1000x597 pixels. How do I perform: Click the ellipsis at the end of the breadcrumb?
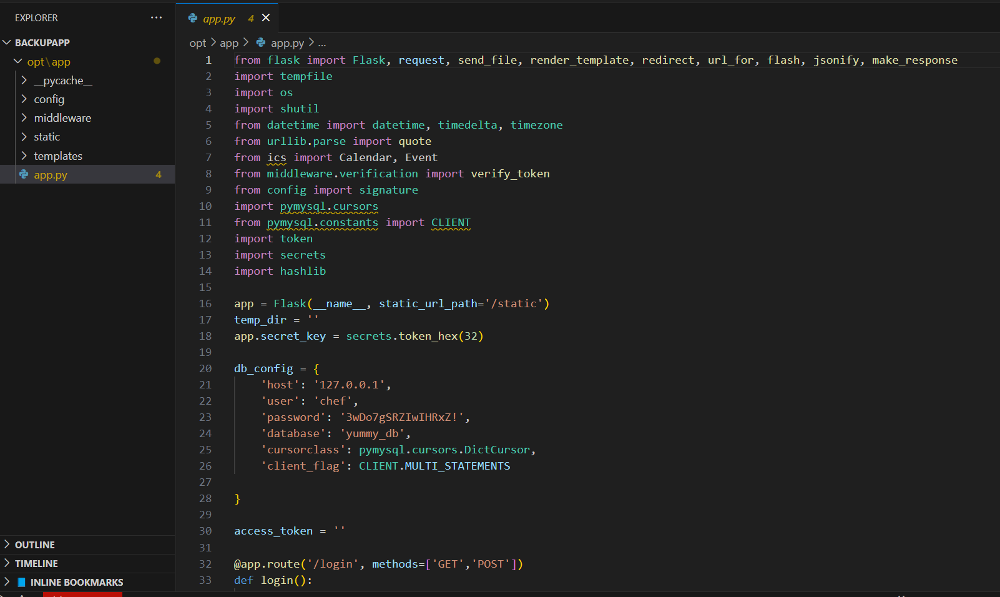click(x=322, y=42)
